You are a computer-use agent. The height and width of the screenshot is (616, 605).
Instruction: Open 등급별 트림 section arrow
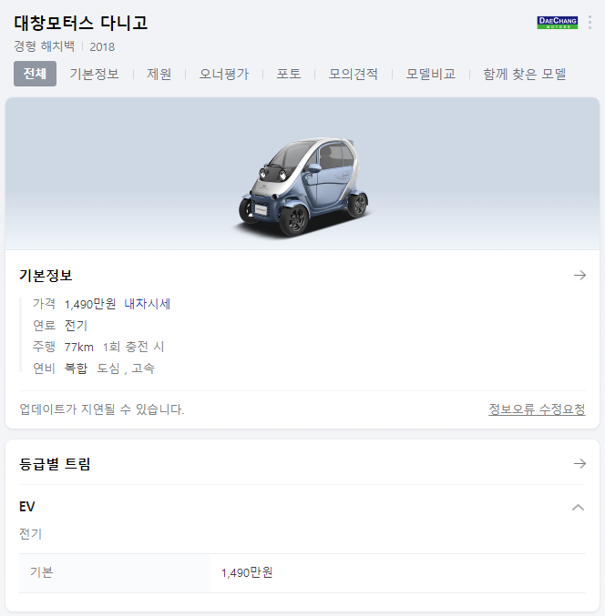579,463
